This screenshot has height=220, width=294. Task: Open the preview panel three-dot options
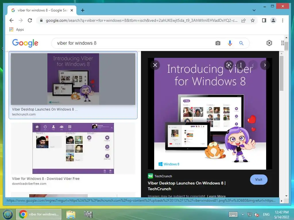(x=241, y=65)
